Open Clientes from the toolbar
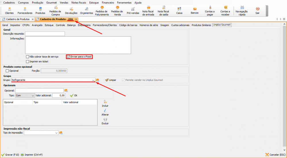 tap(9, 10)
